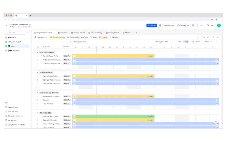Open the search magnifier in top bar
226x141 pixels.
(x=208, y=25)
